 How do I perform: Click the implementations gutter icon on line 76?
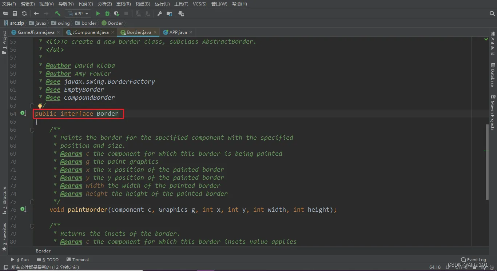[x=23, y=210]
